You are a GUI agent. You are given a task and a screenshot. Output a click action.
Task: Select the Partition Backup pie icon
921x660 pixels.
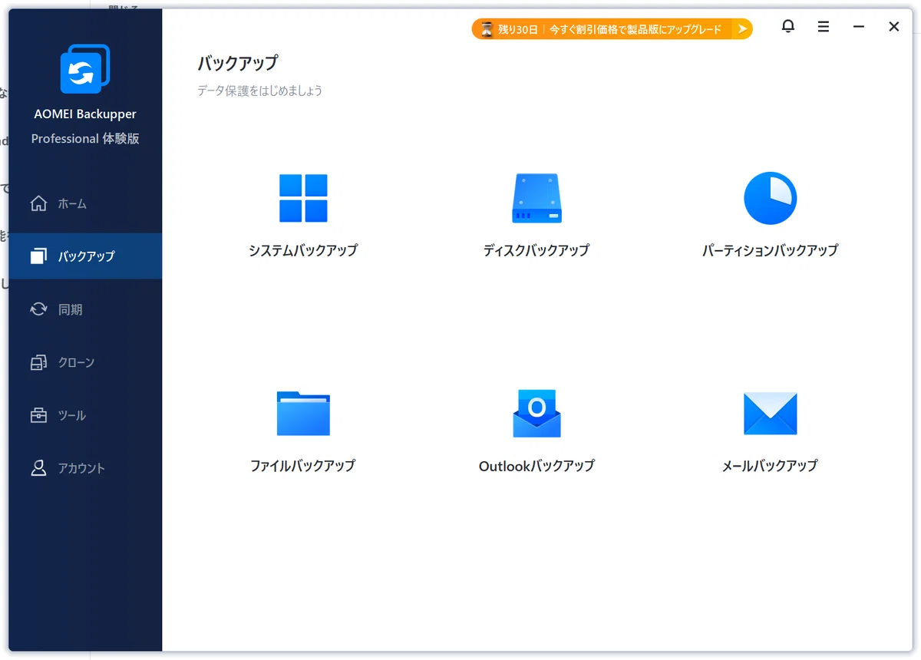click(x=770, y=198)
